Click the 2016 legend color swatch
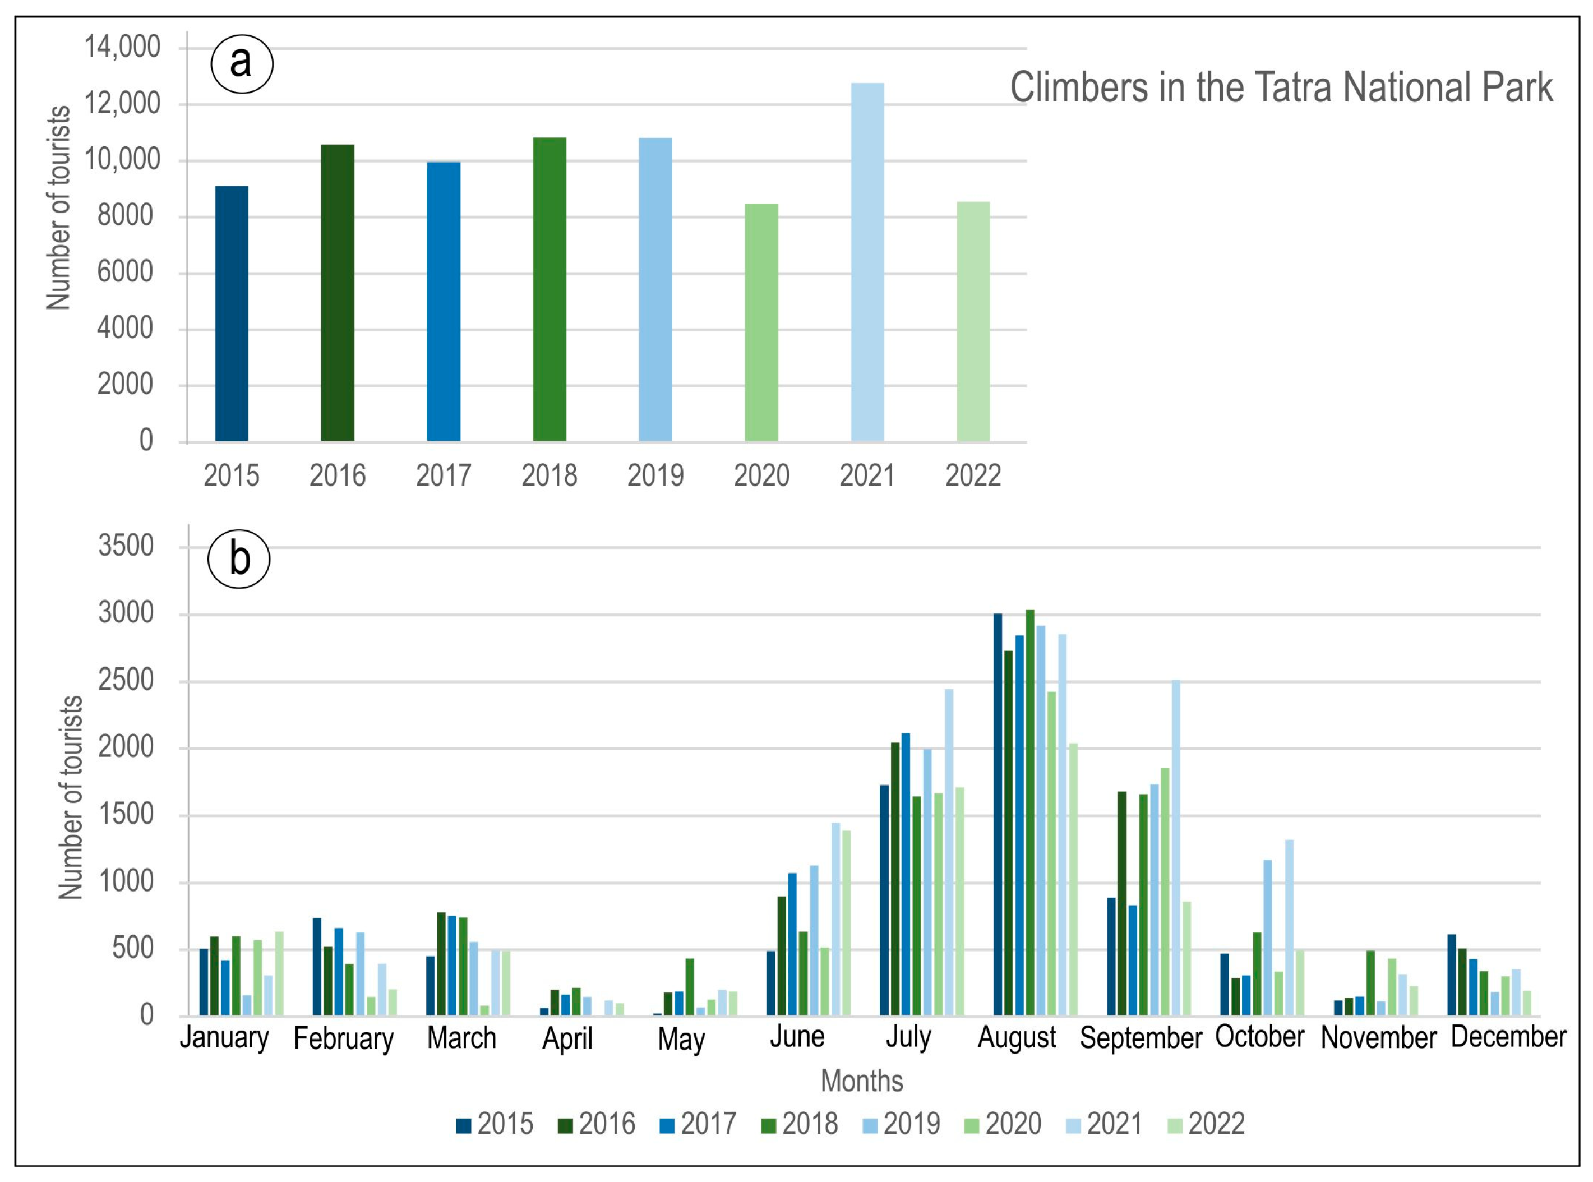Screen dimensions: 1593x1182 pyautogui.click(x=565, y=1125)
